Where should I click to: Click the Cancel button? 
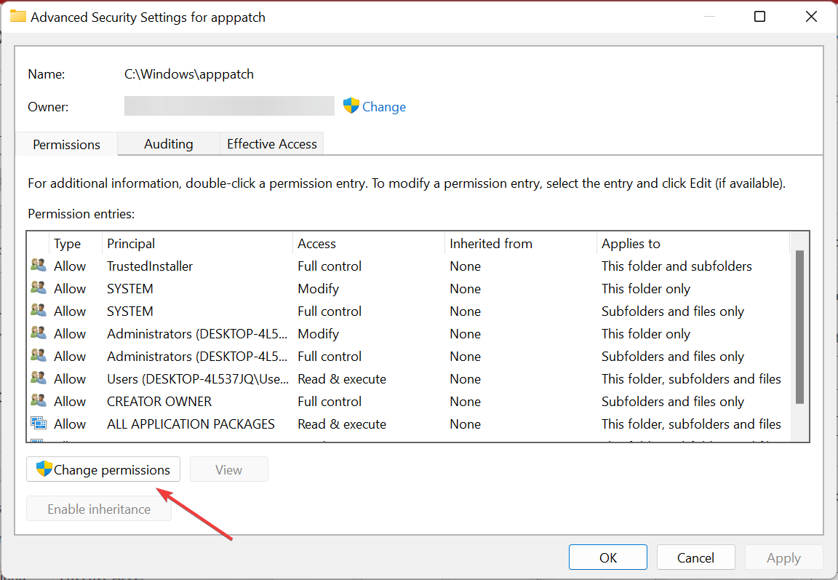tap(695, 557)
